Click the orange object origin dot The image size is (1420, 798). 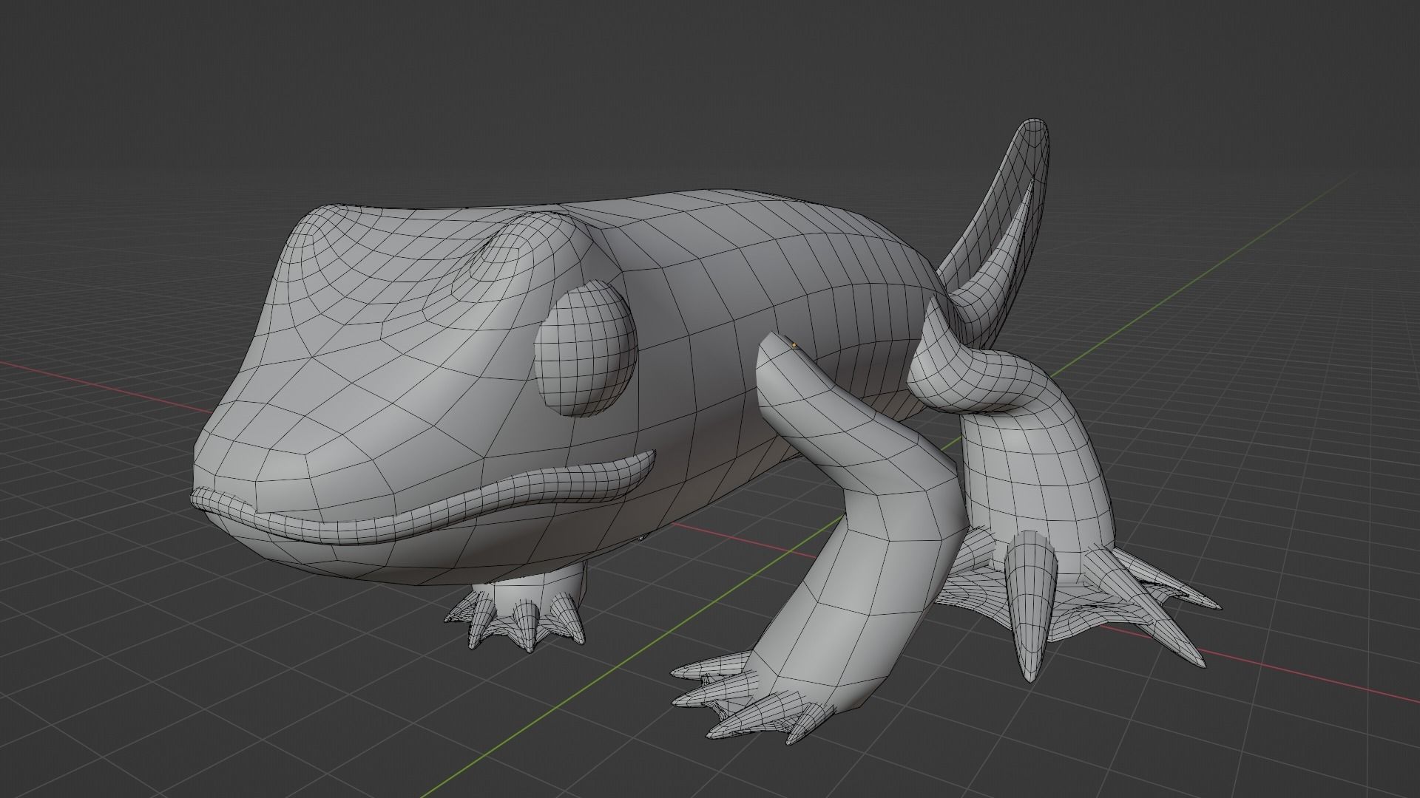pos(794,344)
